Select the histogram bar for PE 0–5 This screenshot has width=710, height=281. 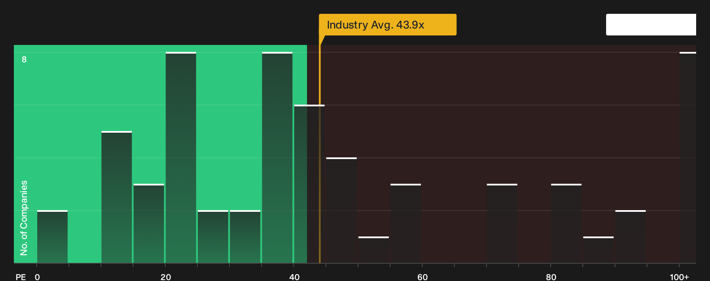coord(52,237)
